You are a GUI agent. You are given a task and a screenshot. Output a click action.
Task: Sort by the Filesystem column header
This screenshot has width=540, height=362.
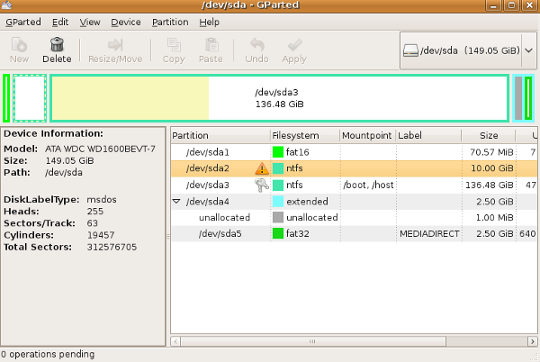click(305, 135)
